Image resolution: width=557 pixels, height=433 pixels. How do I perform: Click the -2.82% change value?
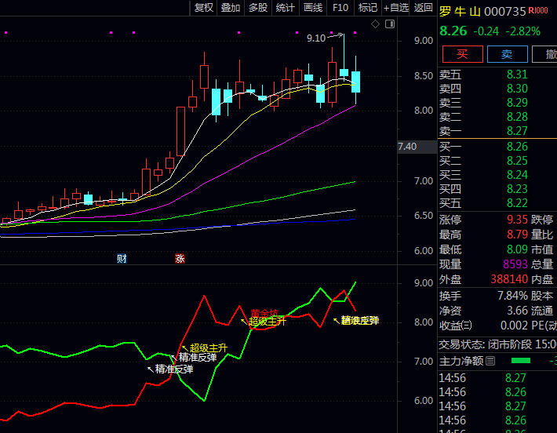point(522,31)
